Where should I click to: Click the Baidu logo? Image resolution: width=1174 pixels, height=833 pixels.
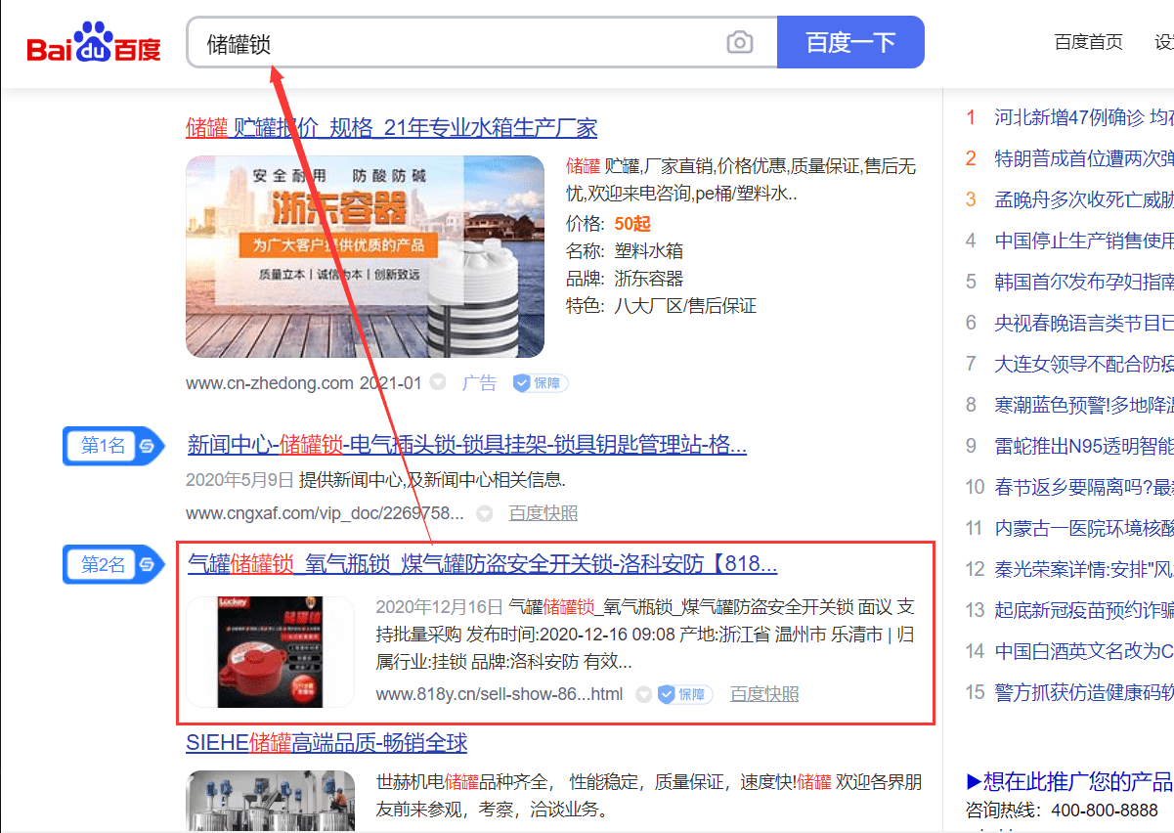pyautogui.click(x=94, y=43)
